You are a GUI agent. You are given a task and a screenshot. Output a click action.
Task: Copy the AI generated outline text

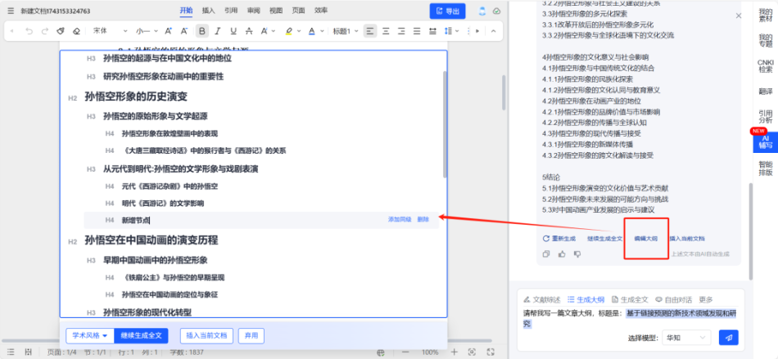point(546,254)
